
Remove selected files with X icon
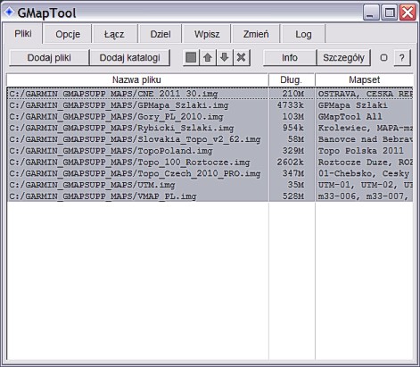click(242, 57)
